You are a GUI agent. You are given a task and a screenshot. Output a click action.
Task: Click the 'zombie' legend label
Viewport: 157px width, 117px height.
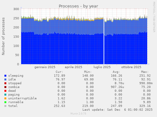[x=14, y=87]
